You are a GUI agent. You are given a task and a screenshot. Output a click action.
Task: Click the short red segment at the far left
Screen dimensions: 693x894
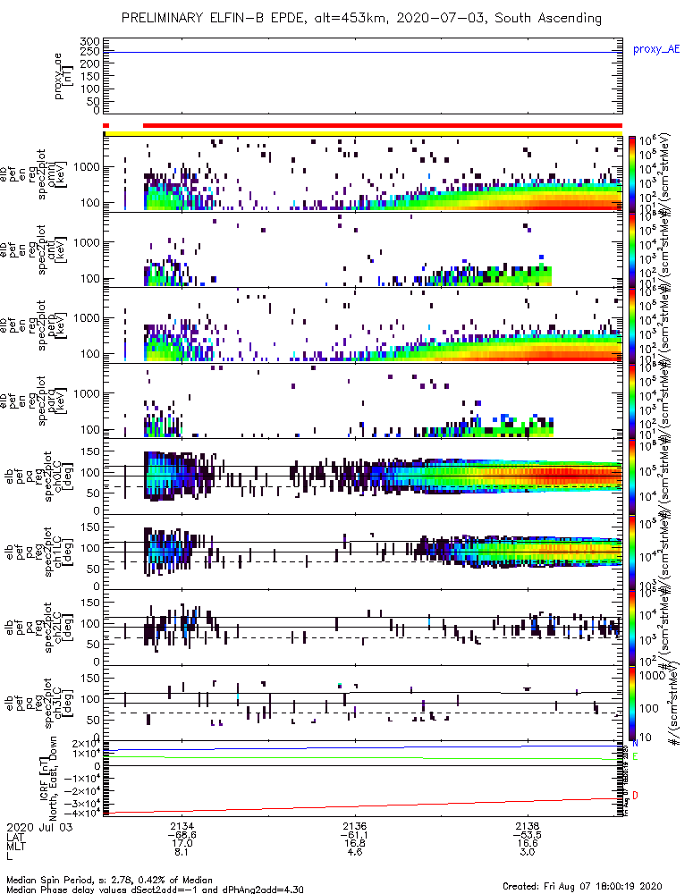tap(106, 125)
